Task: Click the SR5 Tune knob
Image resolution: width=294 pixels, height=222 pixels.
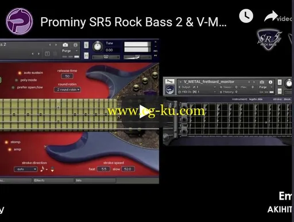Action: coord(98,46)
